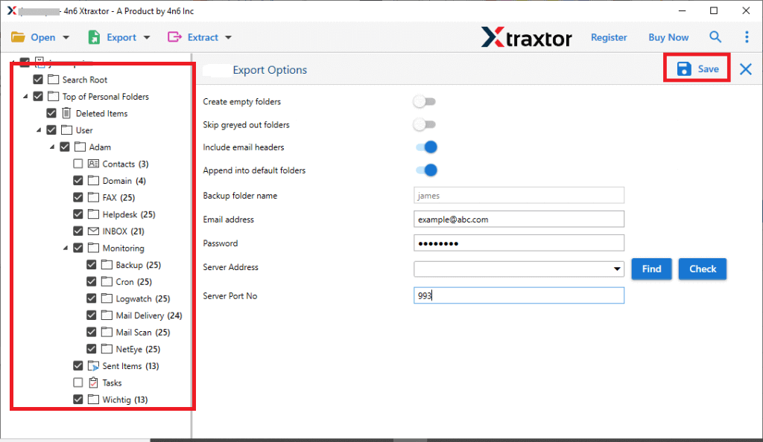Save the export options
The height and width of the screenshot is (442, 763).
[x=696, y=68]
